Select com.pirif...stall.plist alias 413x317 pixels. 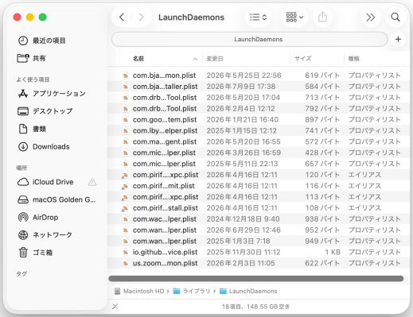pyautogui.click(x=259, y=208)
